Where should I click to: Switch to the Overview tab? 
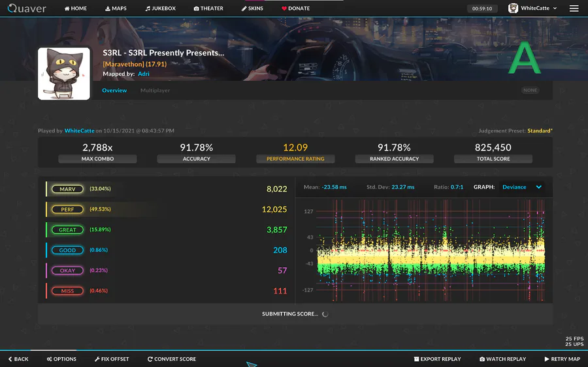[x=114, y=90]
